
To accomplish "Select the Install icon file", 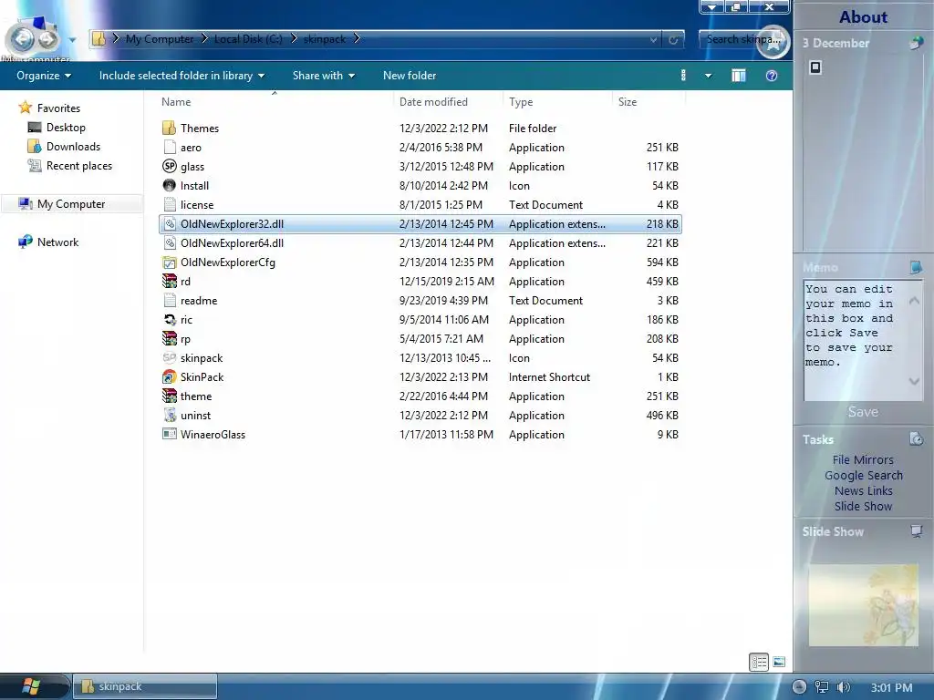I will pos(169,185).
